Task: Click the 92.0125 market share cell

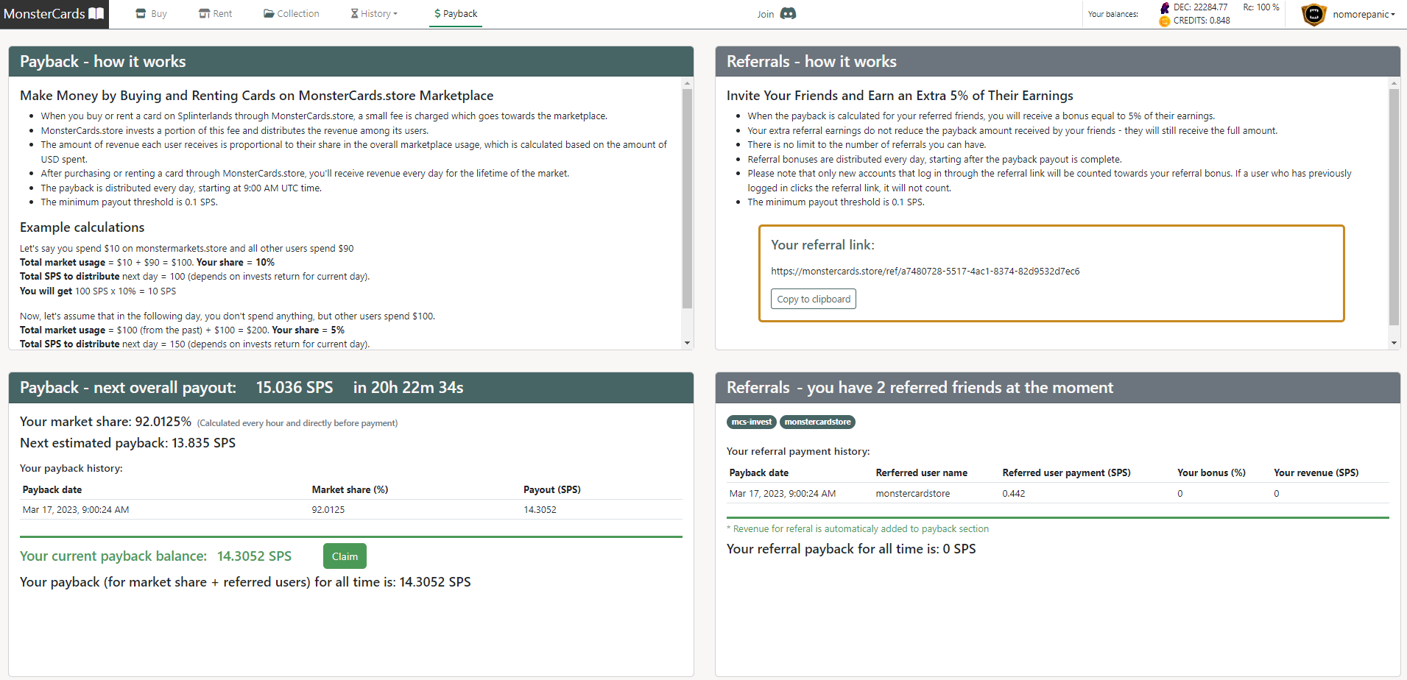Action: (x=328, y=509)
